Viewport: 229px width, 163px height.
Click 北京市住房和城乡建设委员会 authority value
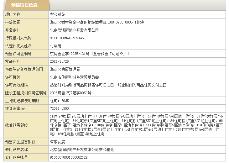(74, 77)
